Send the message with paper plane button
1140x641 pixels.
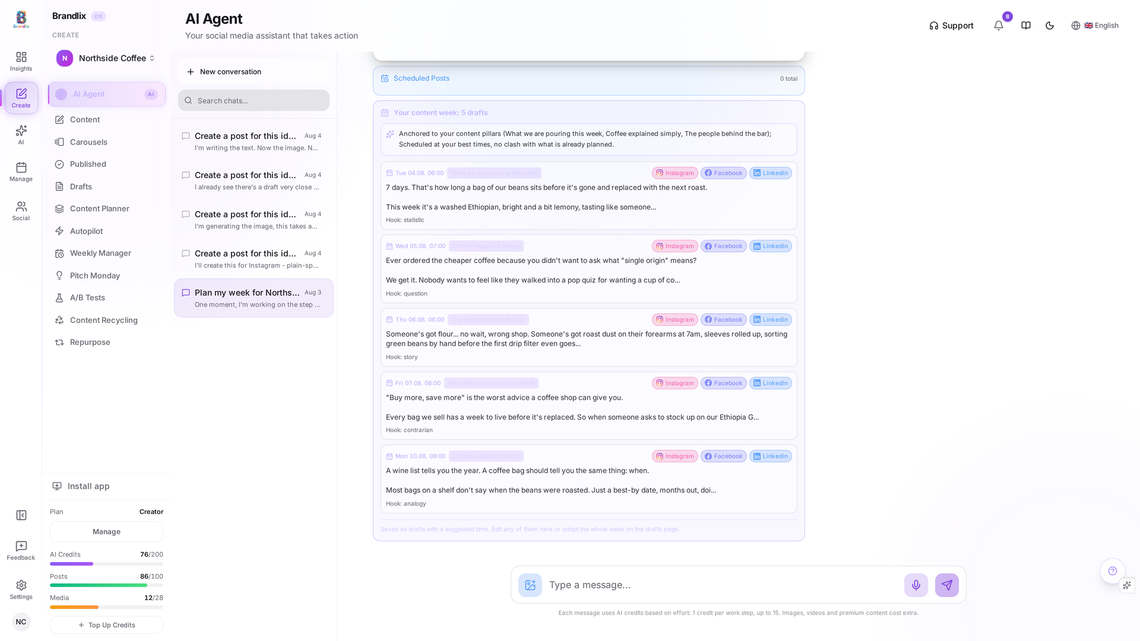click(x=947, y=585)
